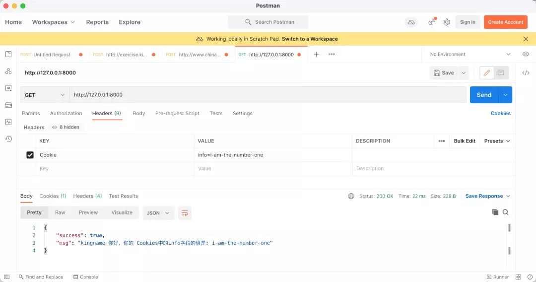The height and width of the screenshot is (282, 536).
Task: Open the Settings gear icon
Action: point(447,22)
